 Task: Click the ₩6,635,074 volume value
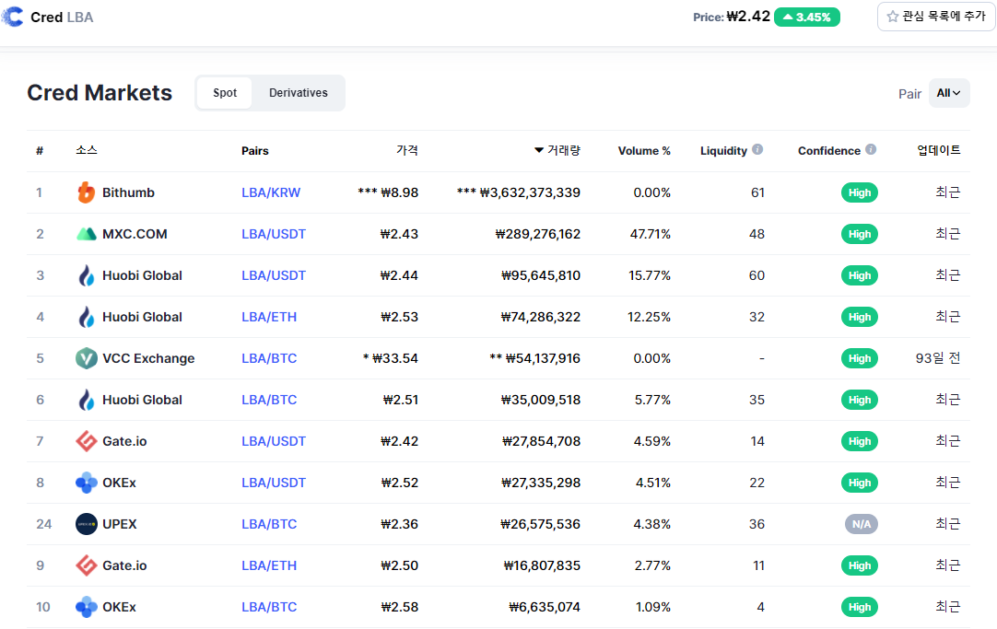click(x=545, y=607)
